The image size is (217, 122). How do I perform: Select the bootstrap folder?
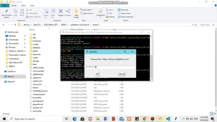click(37, 41)
